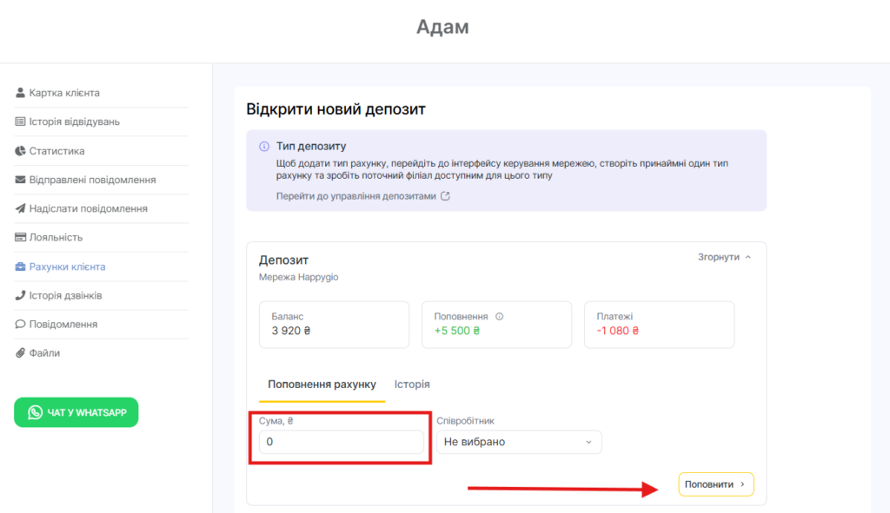The image size is (890, 513).
Task: Open the Співробітник dropdown
Action: pos(518,442)
